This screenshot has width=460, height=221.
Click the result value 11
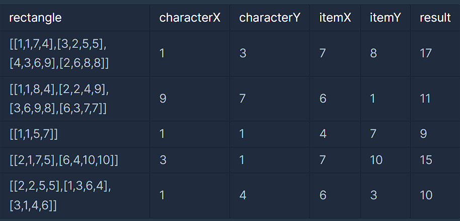[425, 99]
